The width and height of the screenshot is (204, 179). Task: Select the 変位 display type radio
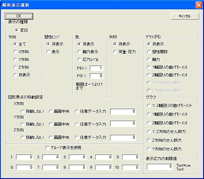coord(22,30)
